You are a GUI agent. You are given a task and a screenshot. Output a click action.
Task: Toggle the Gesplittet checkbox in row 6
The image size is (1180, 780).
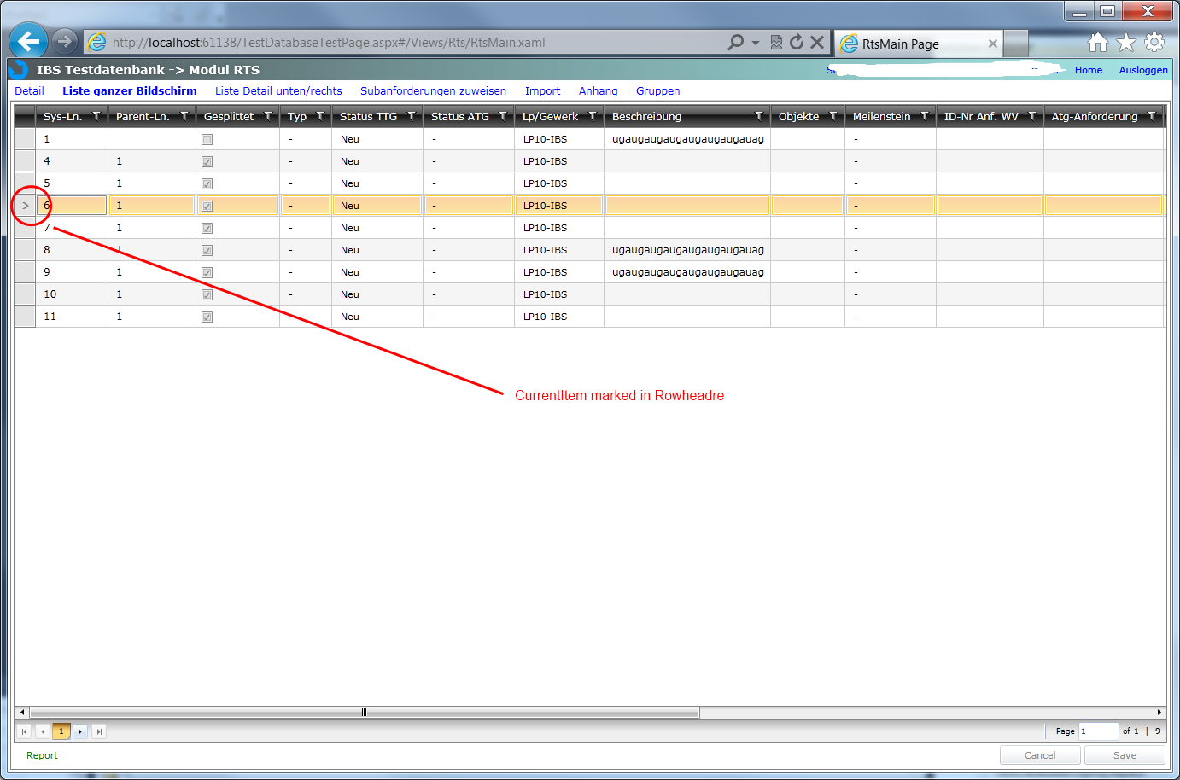[x=207, y=206]
